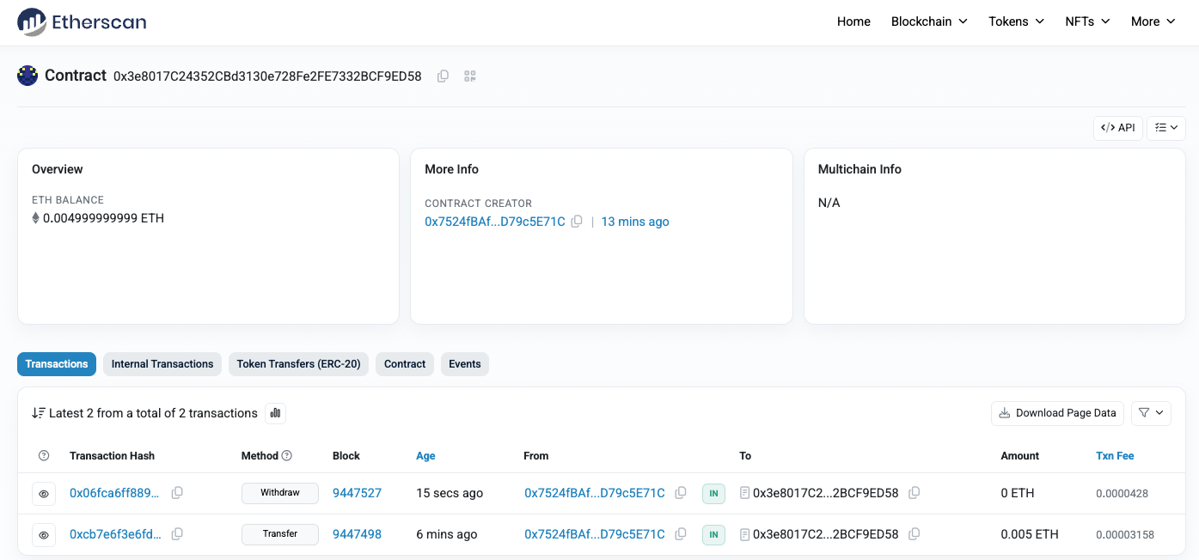Click the API button
This screenshot has height=560, width=1199.
(x=1118, y=128)
